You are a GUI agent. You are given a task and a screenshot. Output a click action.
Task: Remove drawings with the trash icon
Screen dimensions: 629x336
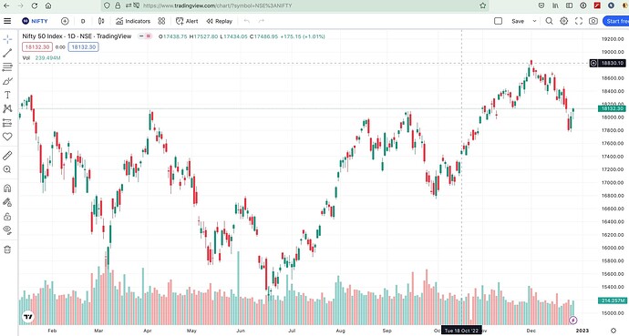(x=7, y=249)
